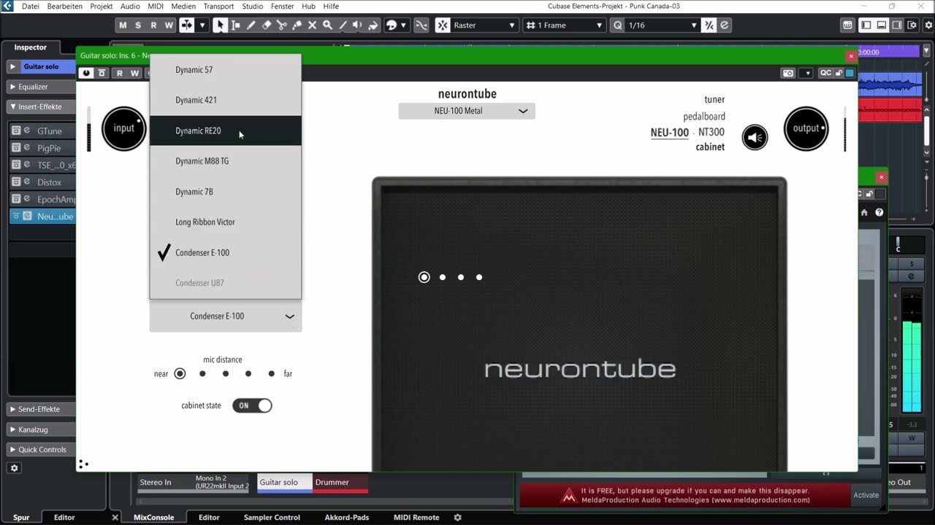Select the Split scissors tool
This screenshot has width=935, height=525.
click(281, 25)
